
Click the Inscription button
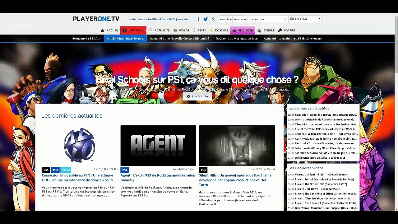pyautogui.click(x=225, y=19)
